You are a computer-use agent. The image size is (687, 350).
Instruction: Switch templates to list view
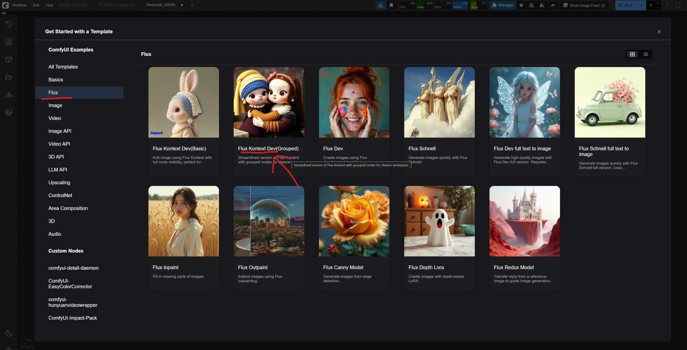(x=645, y=54)
